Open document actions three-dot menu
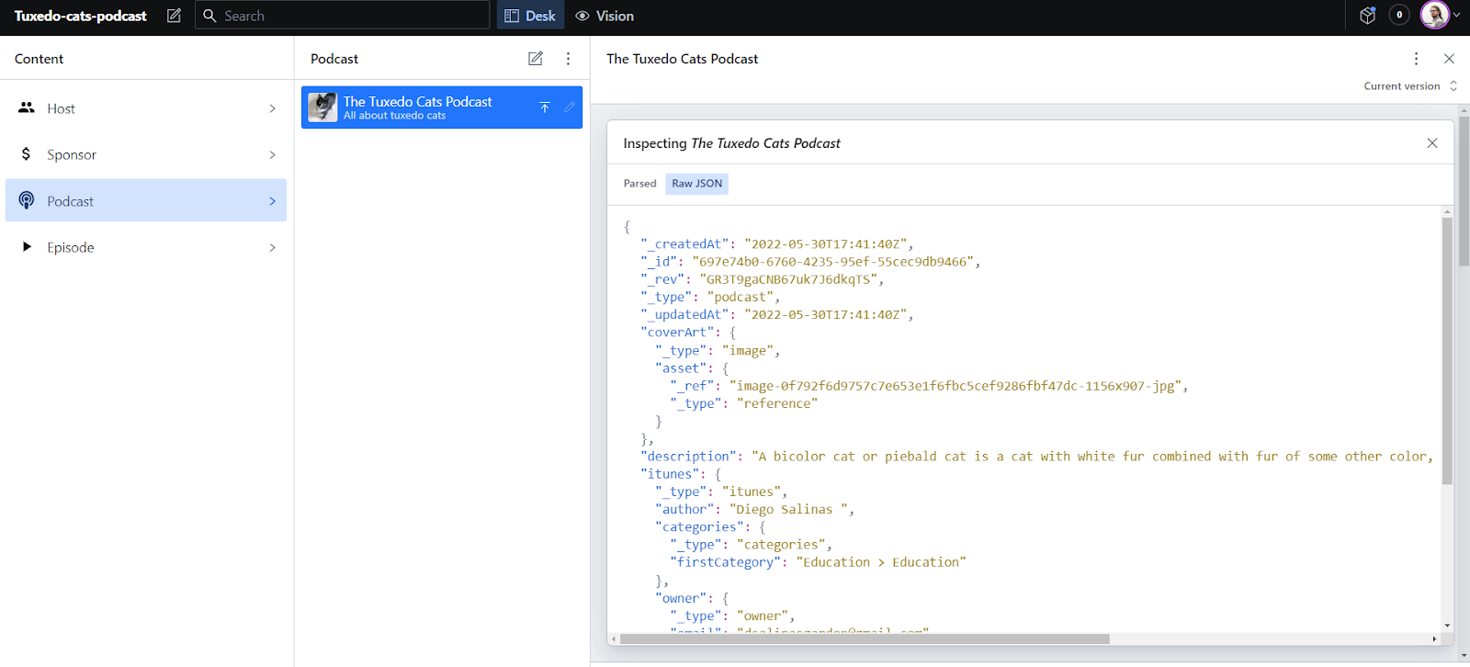The height and width of the screenshot is (667, 1470). [1416, 59]
